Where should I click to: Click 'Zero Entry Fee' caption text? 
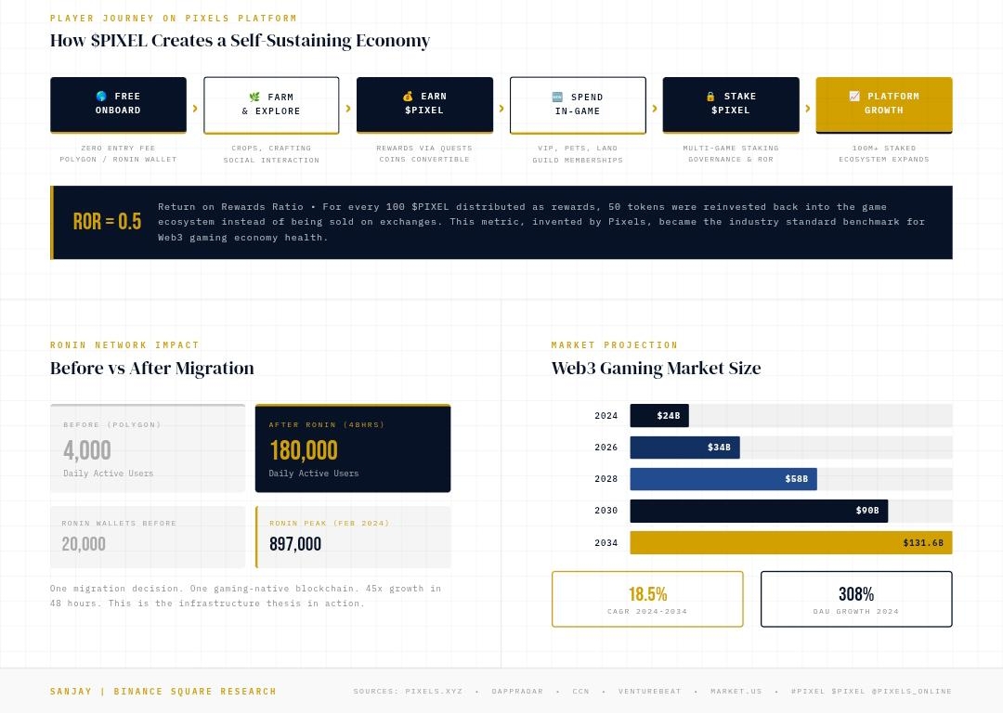coord(118,149)
